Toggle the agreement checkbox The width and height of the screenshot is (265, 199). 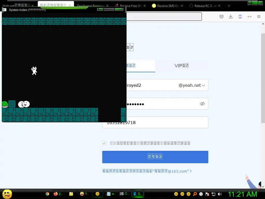104,143
